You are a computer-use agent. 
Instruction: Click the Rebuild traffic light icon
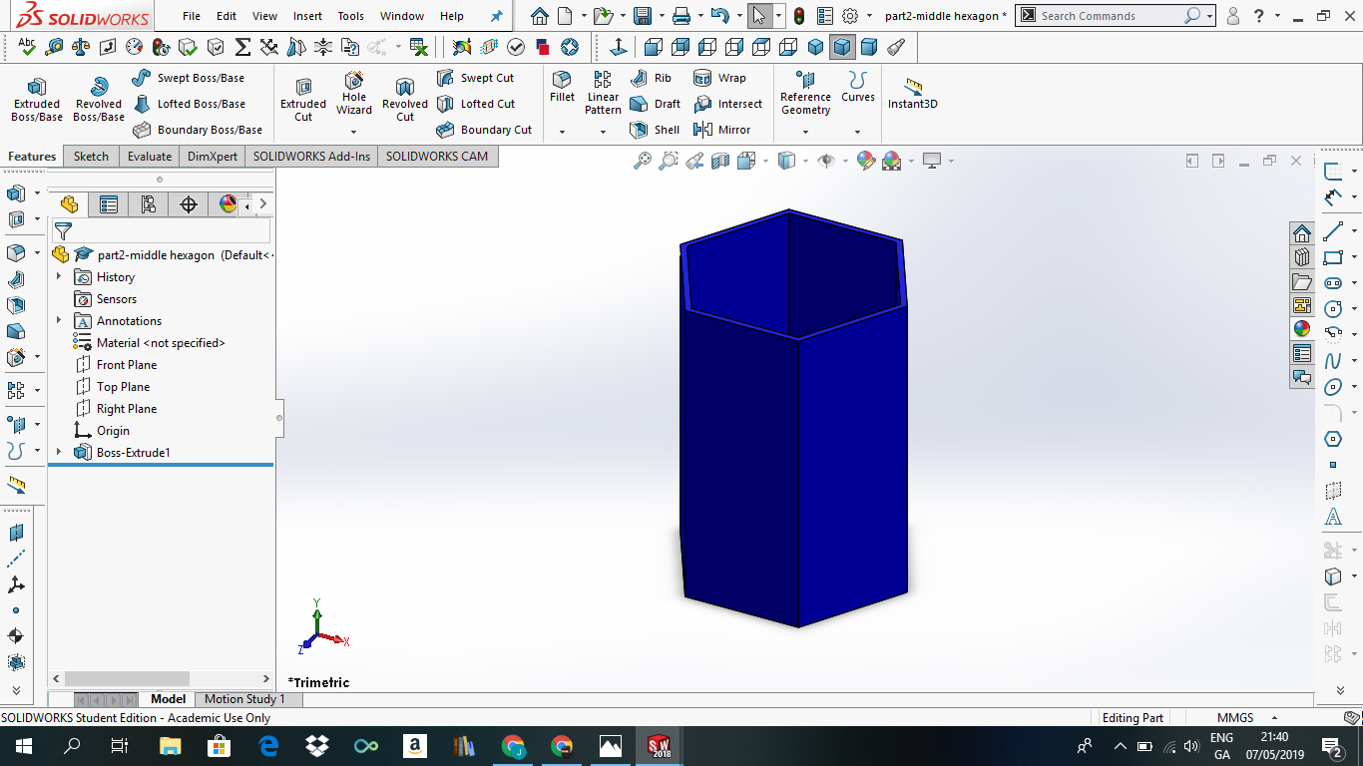[799, 16]
